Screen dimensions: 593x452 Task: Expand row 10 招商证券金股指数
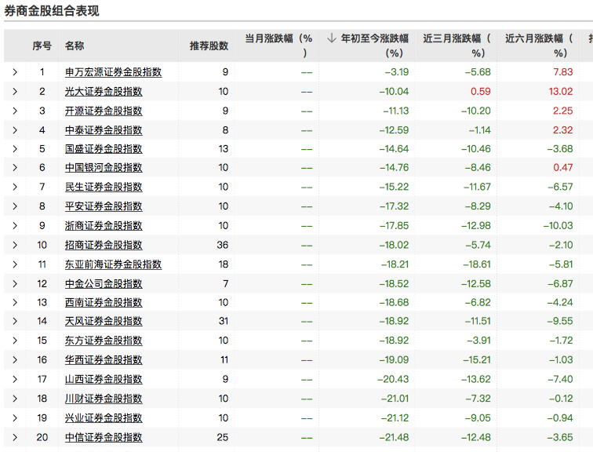pyautogui.click(x=15, y=245)
